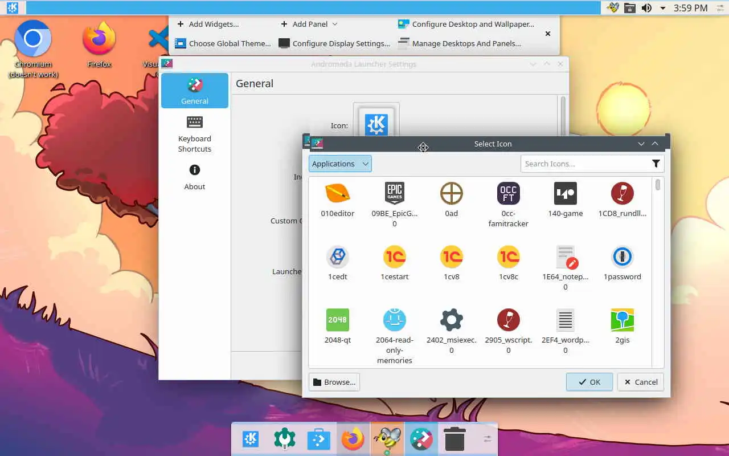Screen dimensions: 729x456
Task: Open Discover software center in dock
Action: [319, 439]
